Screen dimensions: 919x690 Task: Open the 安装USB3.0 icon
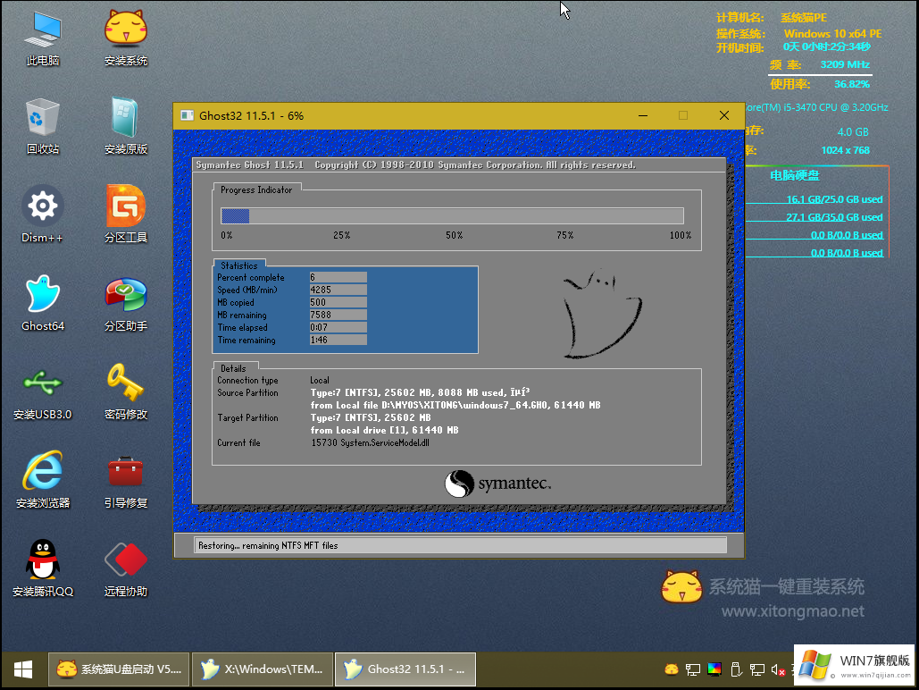[43, 392]
